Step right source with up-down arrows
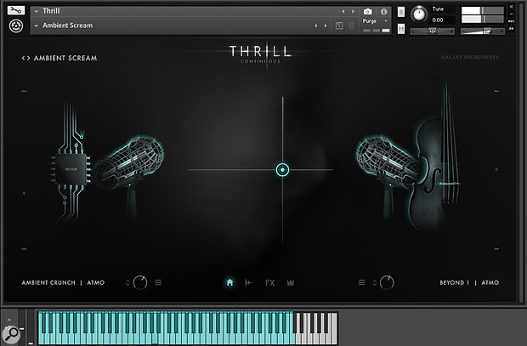 click(x=374, y=283)
